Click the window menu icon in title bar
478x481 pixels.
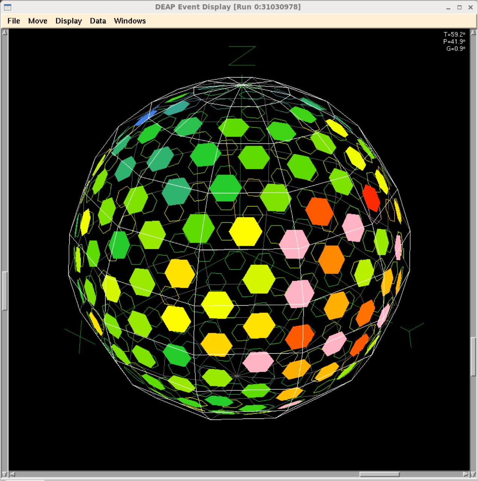(x=7, y=7)
